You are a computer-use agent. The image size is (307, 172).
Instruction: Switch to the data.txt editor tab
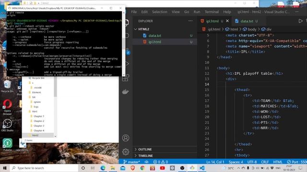[x=247, y=21]
